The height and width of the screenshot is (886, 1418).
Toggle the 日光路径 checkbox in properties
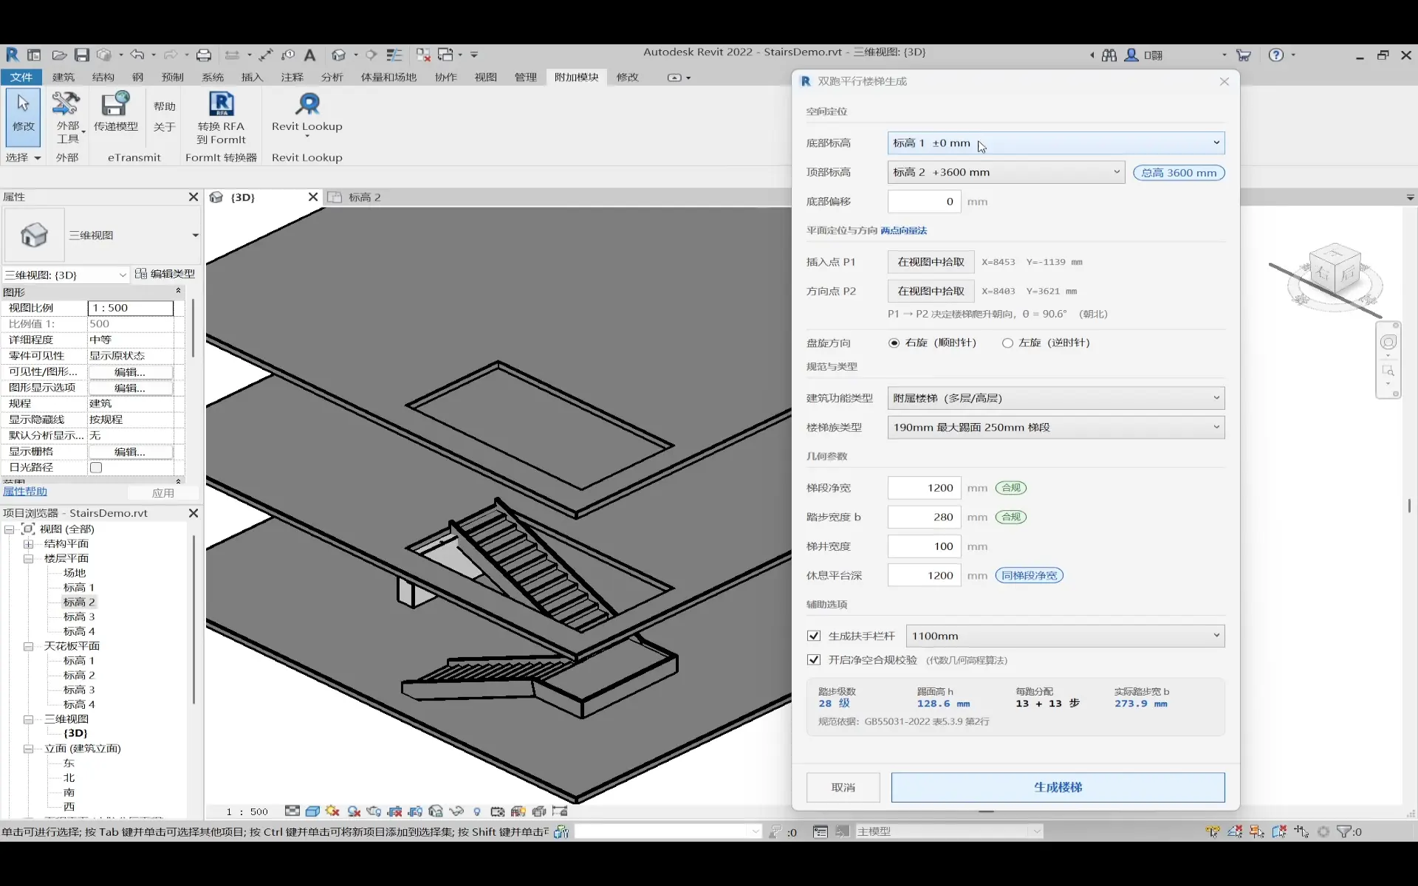coord(96,467)
